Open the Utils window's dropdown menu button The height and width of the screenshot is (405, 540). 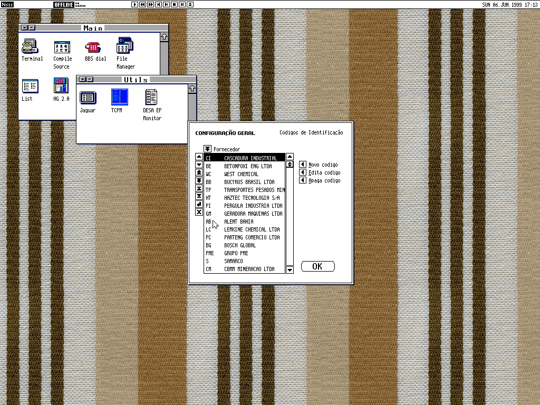tap(82, 80)
